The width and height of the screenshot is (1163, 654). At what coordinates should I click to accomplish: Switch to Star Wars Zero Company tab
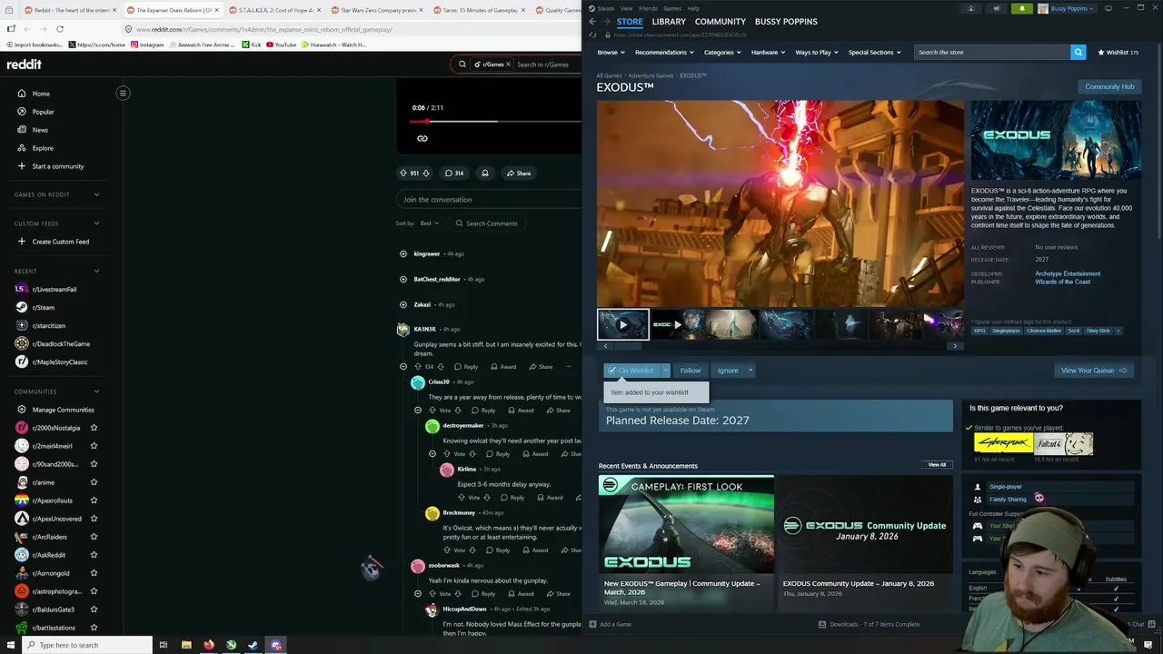click(x=379, y=10)
